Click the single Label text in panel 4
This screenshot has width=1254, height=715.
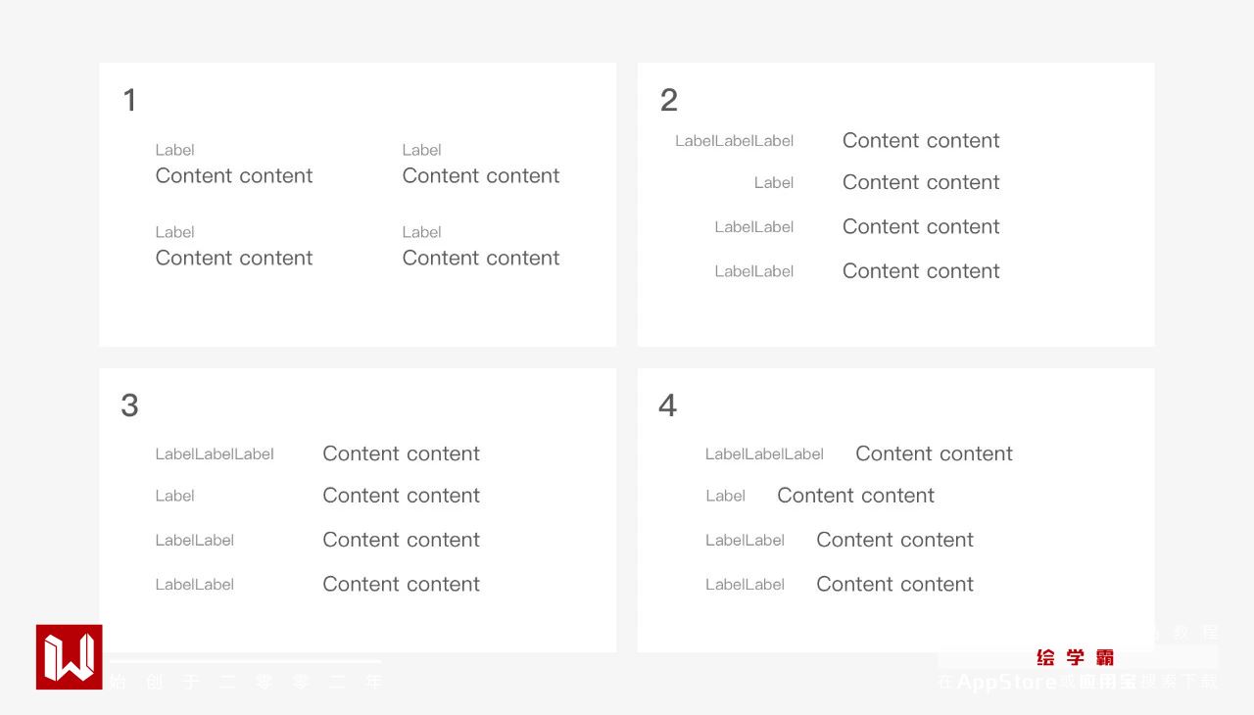[725, 496]
